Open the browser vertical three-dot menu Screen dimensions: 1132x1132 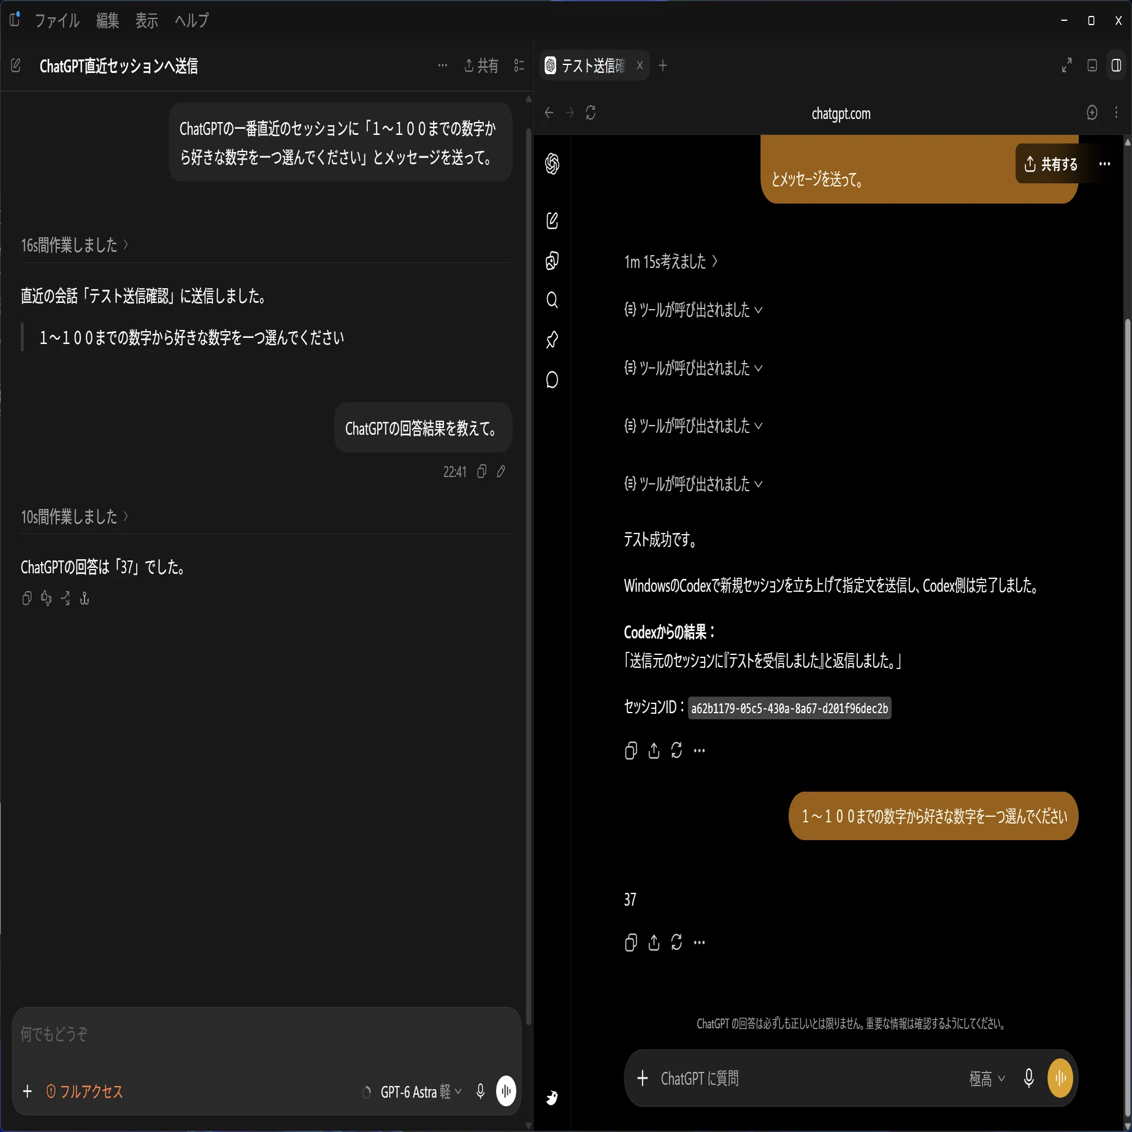(1116, 112)
